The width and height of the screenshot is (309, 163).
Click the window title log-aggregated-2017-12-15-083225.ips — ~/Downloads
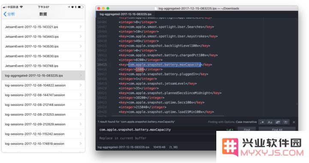coord(199,9)
